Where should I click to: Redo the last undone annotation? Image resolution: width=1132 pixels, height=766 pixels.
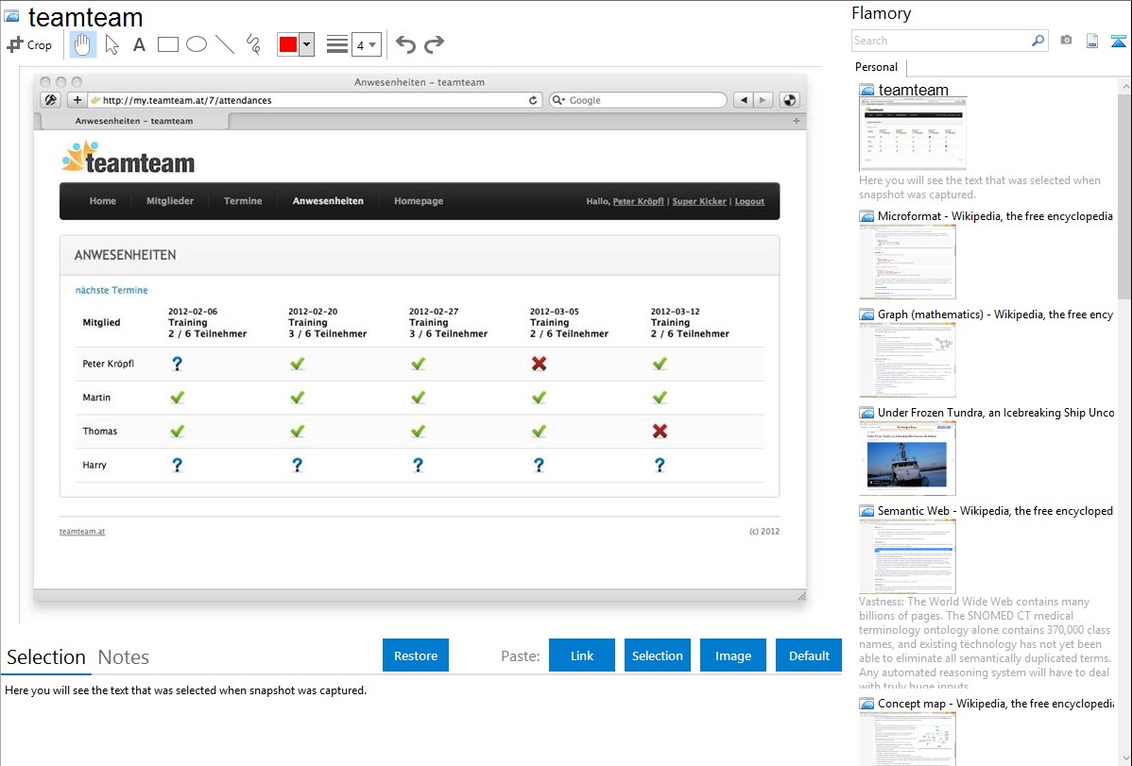point(434,44)
